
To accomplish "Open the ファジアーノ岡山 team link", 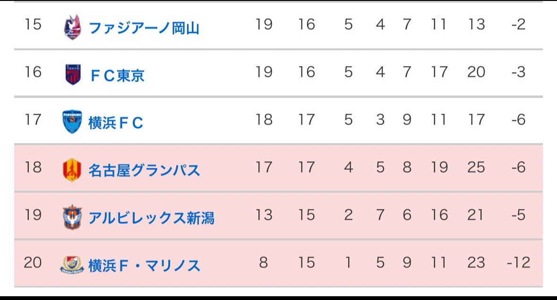I will [x=144, y=28].
